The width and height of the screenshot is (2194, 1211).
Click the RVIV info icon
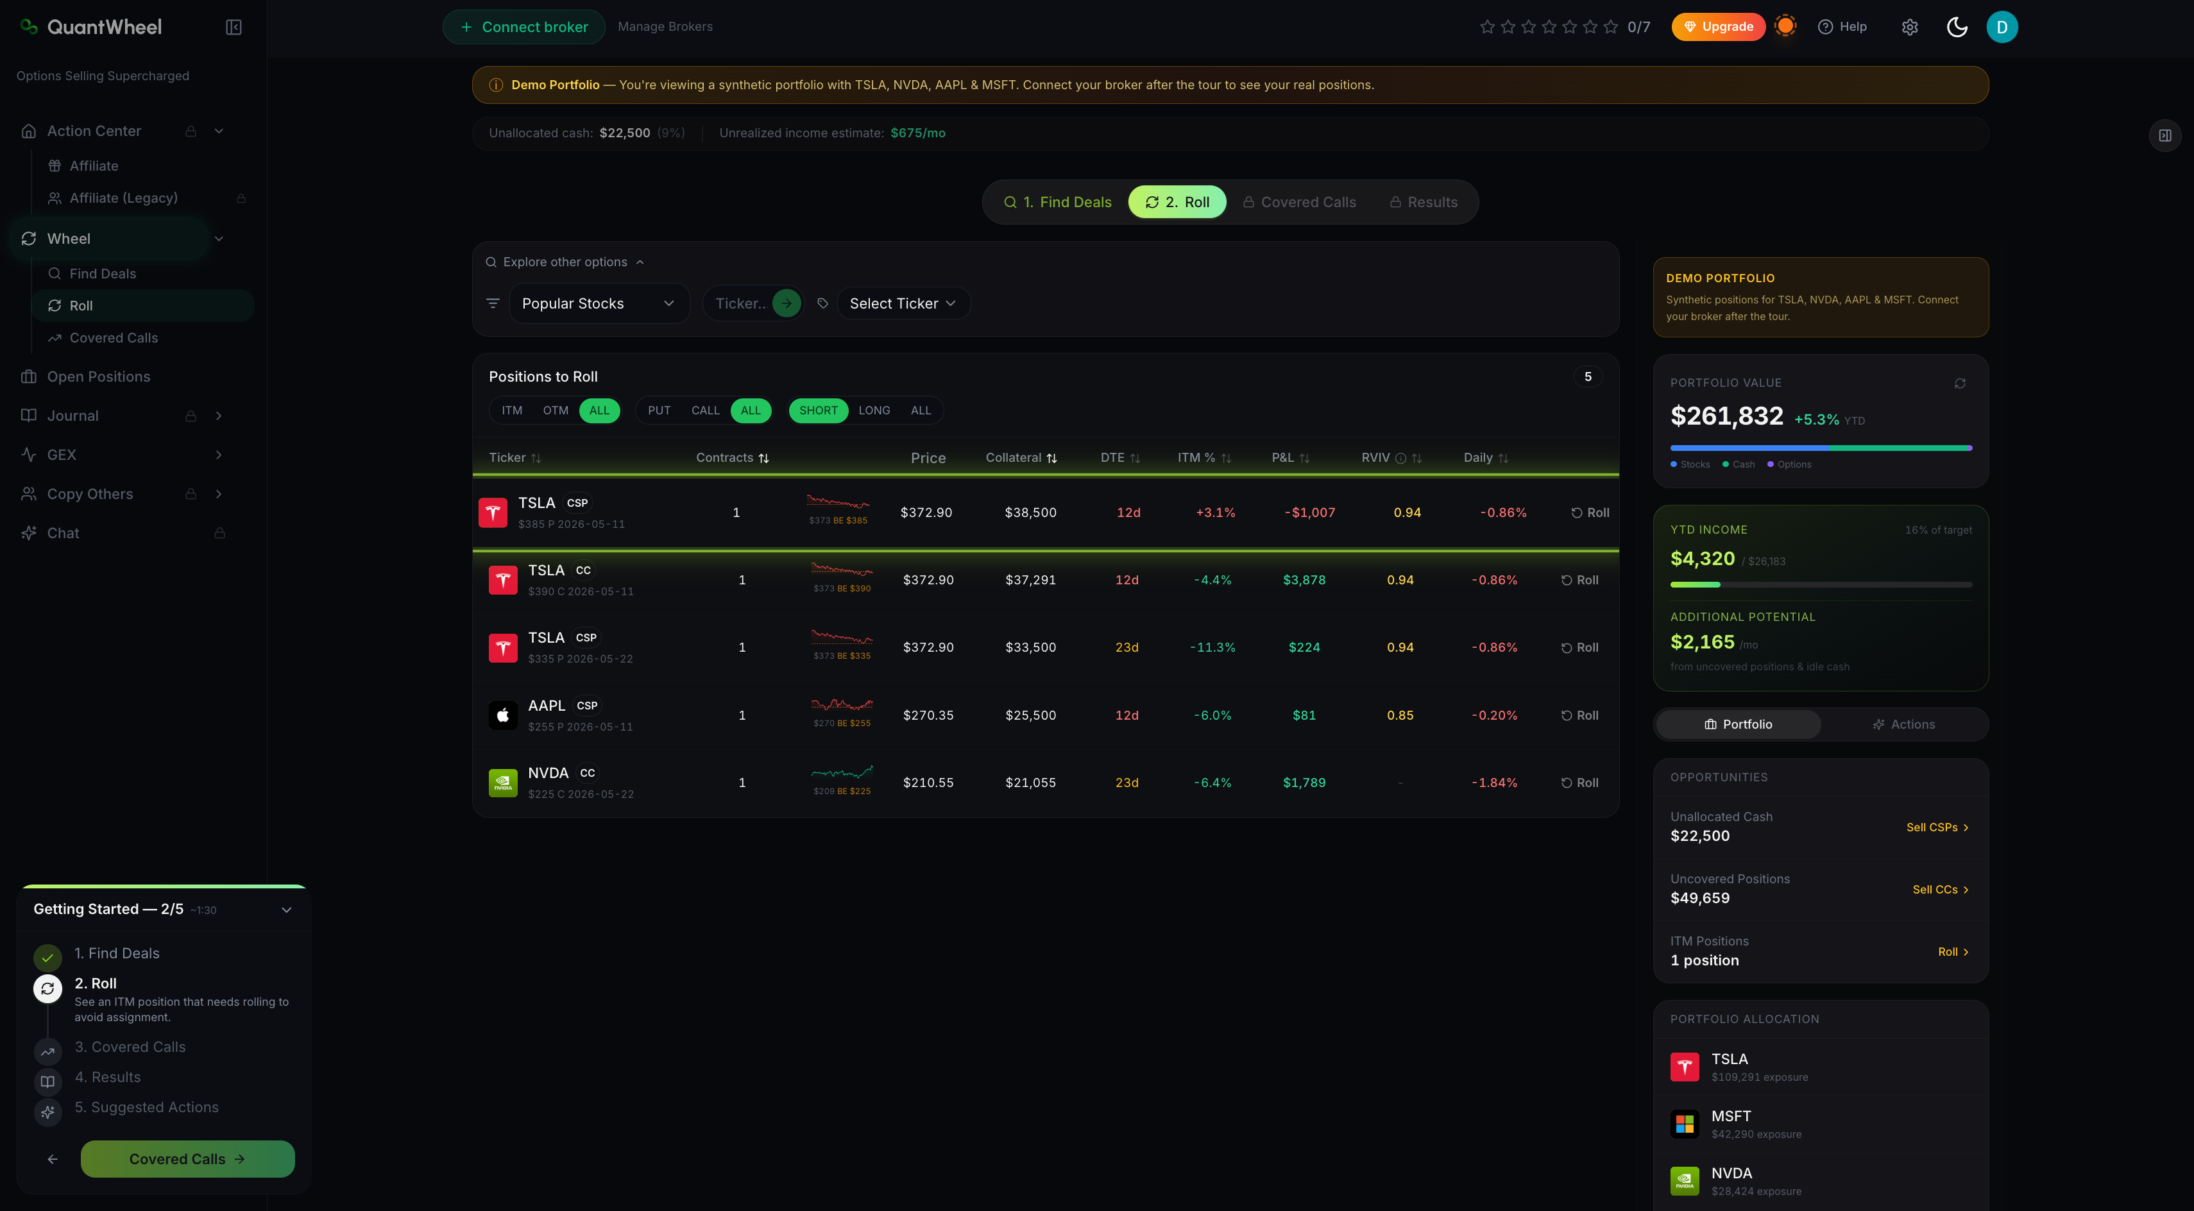click(x=1400, y=458)
